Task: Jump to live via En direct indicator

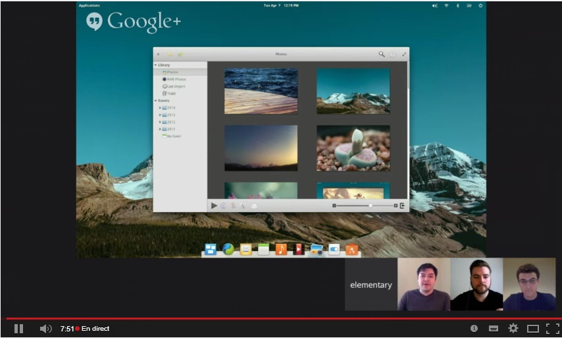Action: point(93,329)
